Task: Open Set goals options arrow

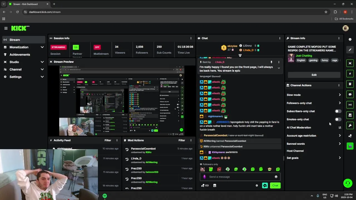Action: [x=340, y=158]
